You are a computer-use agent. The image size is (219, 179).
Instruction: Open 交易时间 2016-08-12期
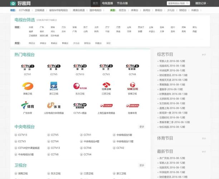pos(172,117)
